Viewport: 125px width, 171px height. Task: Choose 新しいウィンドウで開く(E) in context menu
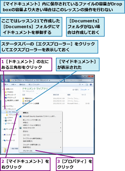click(x=41, y=120)
